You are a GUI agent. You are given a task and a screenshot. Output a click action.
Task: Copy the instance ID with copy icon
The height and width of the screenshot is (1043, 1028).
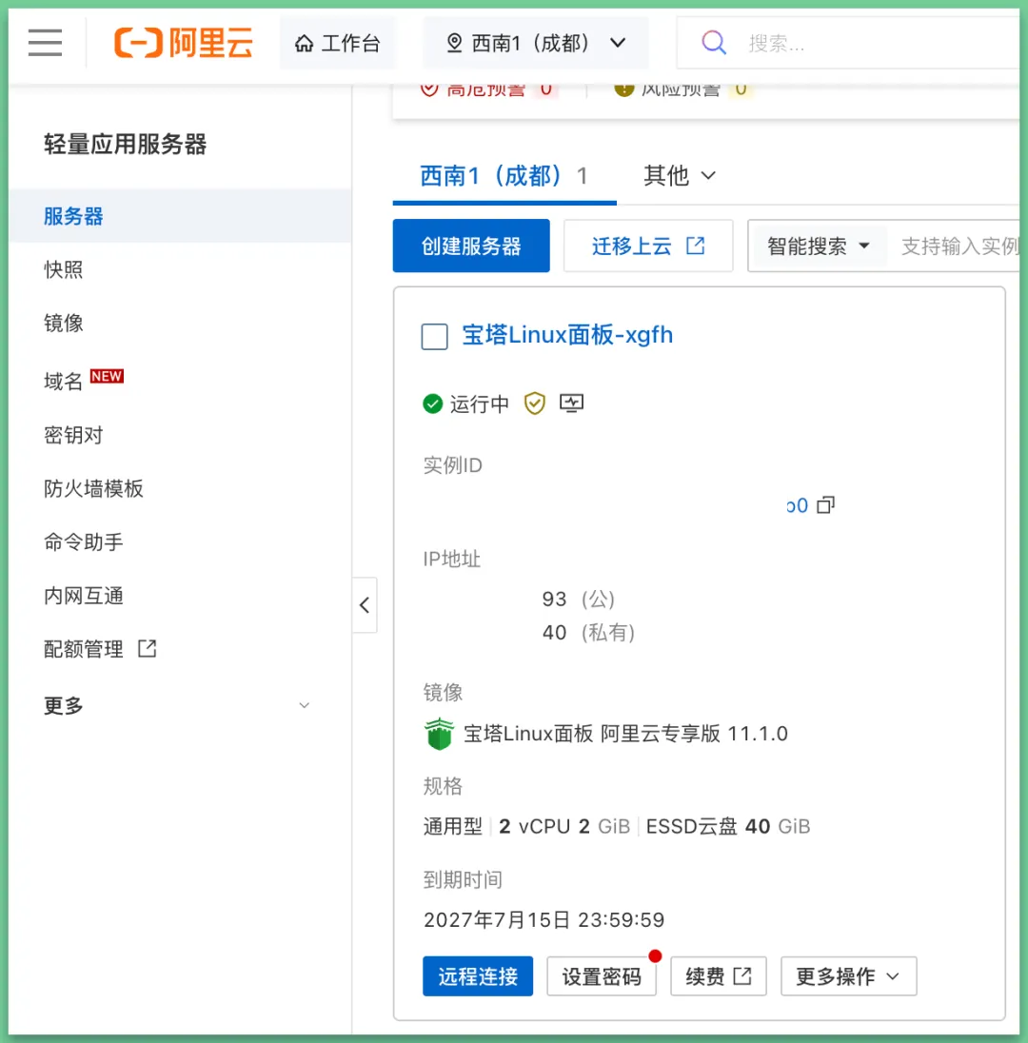coord(825,505)
